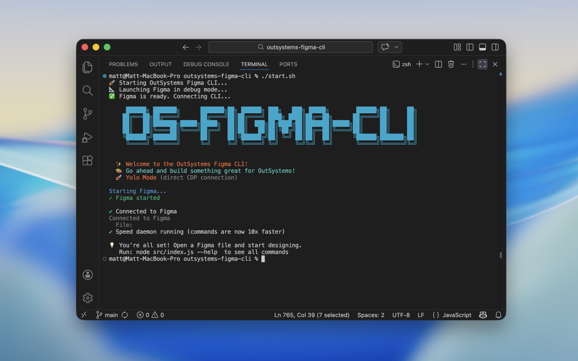This screenshot has height=361, width=578.
Task: Toggle the secondary sidebar layout control
Action: [495, 47]
